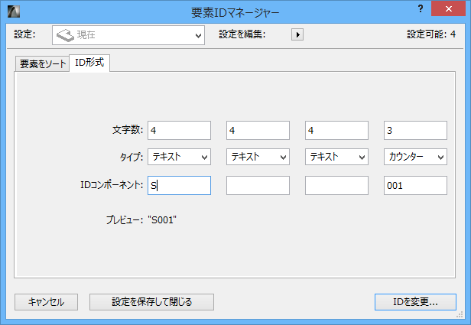Click 設定を保存して閉じる button
The image size is (471, 325).
coord(151,302)
